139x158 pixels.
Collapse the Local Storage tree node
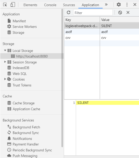(5, 50)
